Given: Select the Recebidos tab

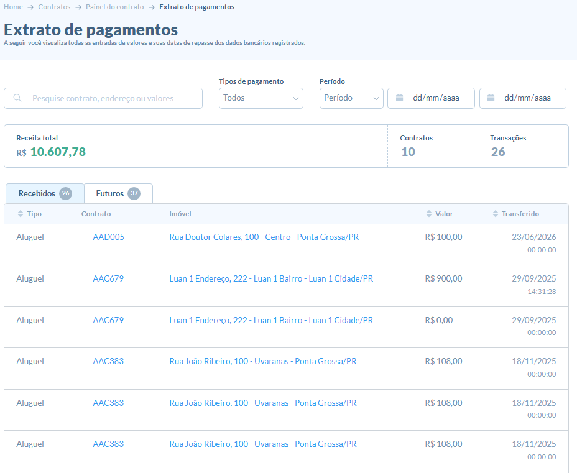Looking at the screenshot, I should tap(45, 193).
